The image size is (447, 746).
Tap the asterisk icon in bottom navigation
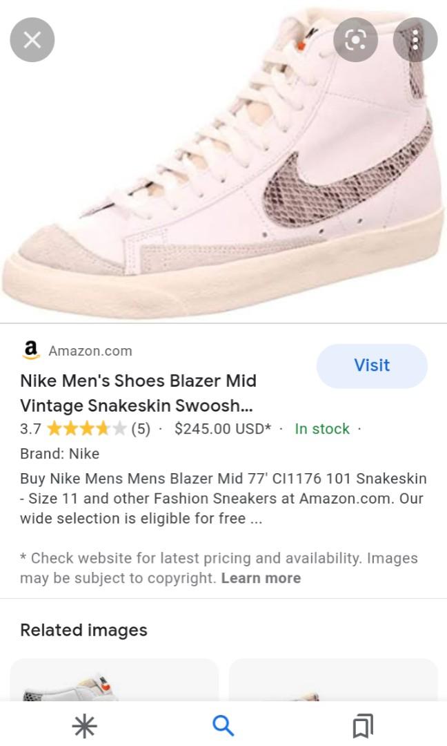83,726
